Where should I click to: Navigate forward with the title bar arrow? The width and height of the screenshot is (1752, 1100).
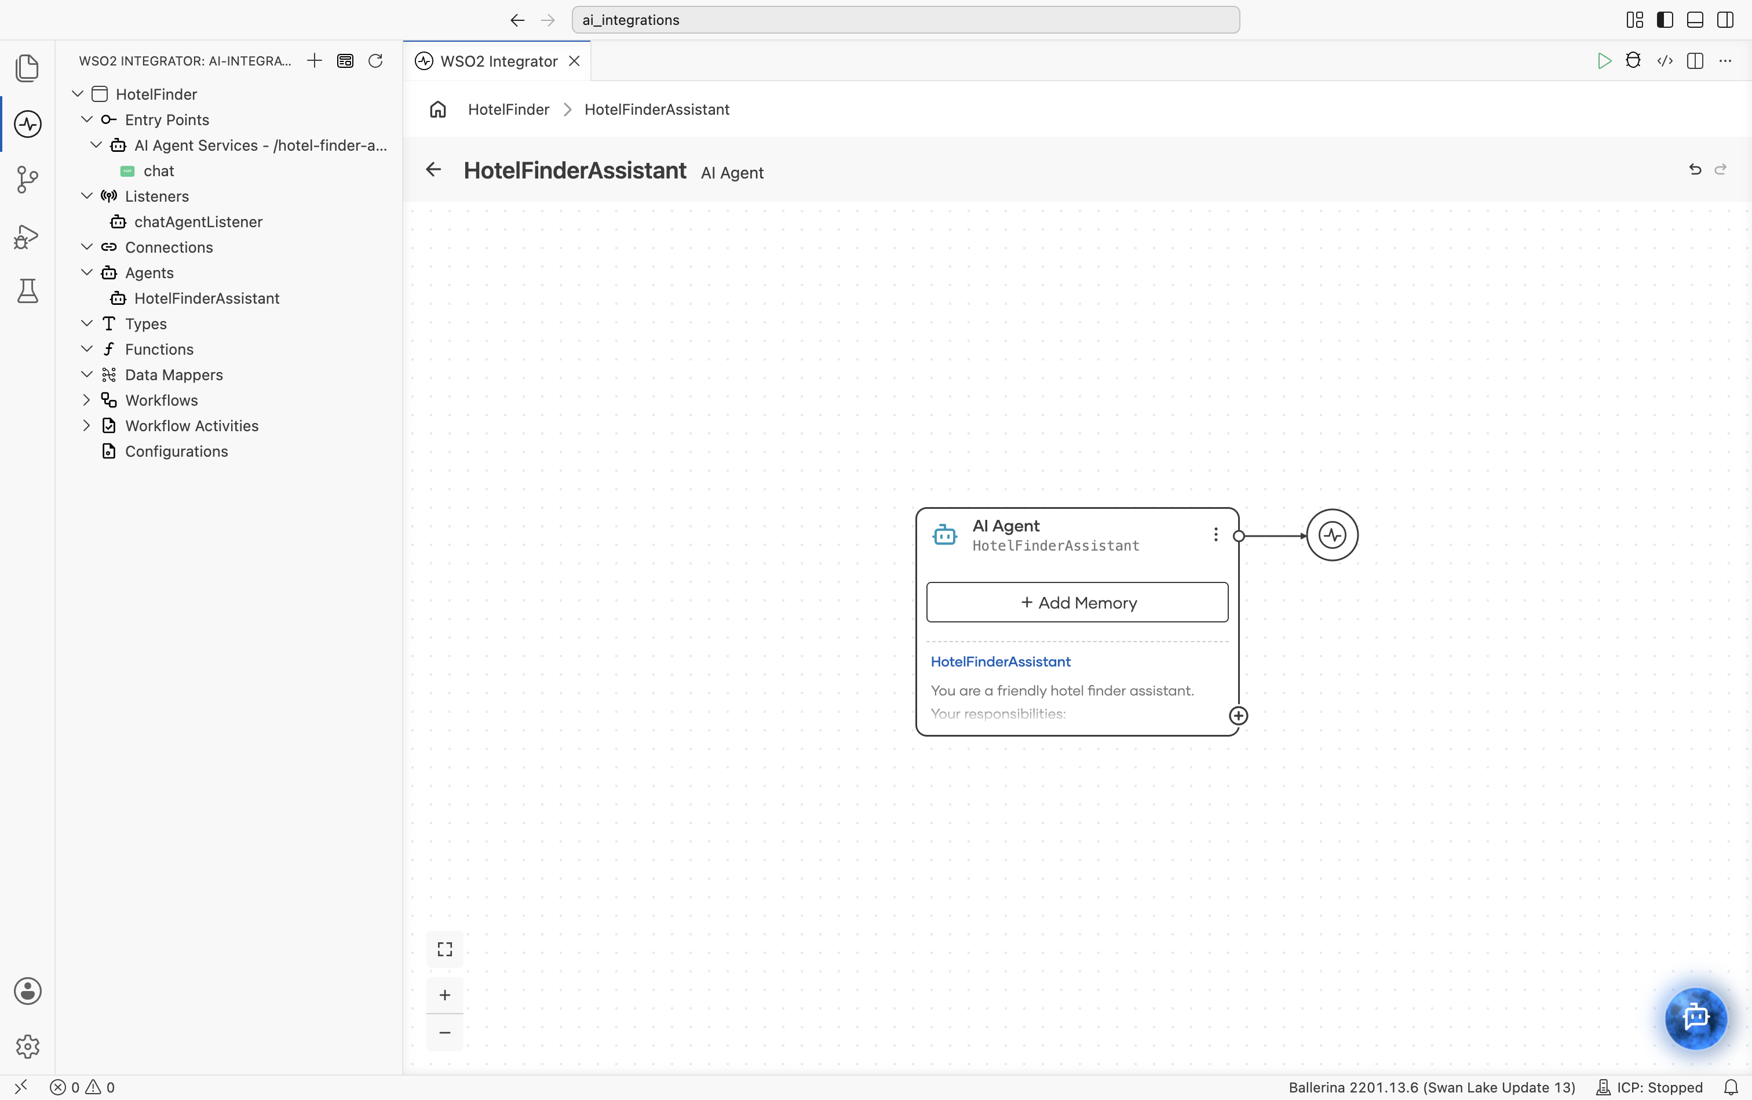547,20
